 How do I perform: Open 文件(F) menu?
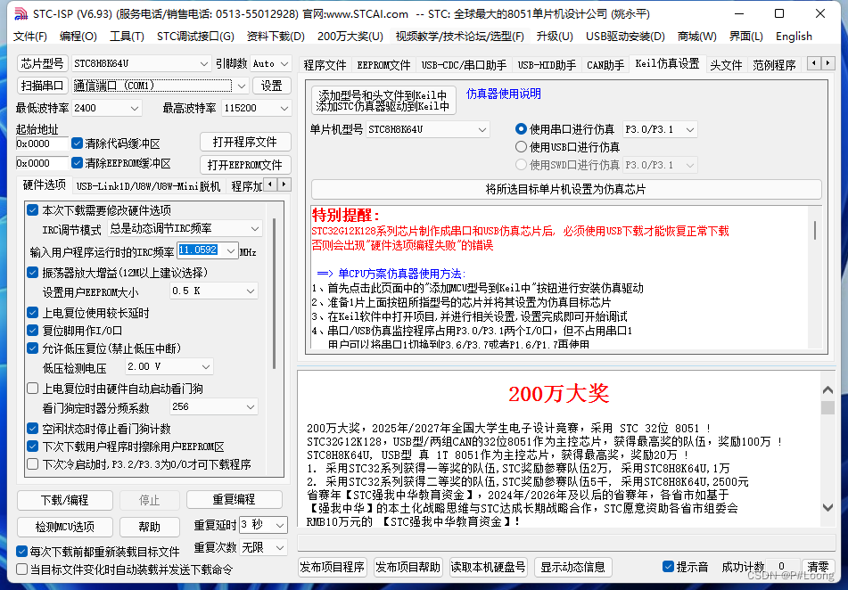tap(29, 37)
